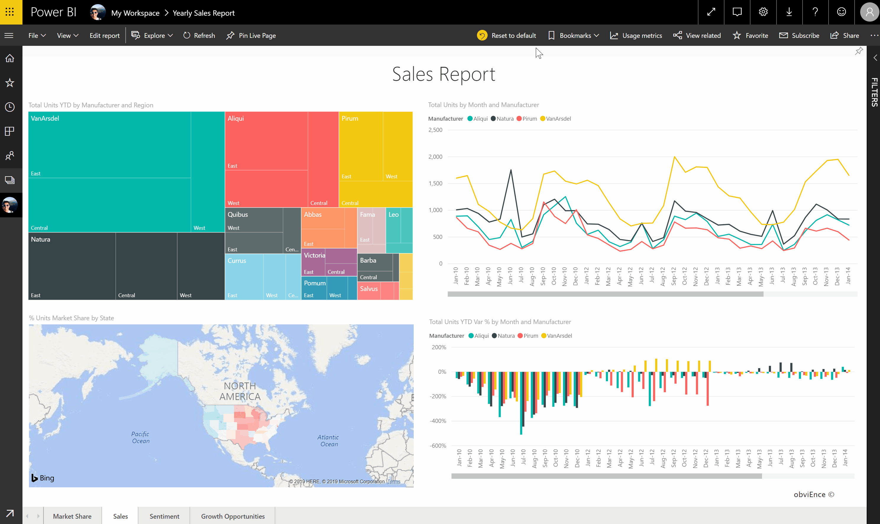
Task: Open Shared with me sidebar icon
Action: coord(10,156)
